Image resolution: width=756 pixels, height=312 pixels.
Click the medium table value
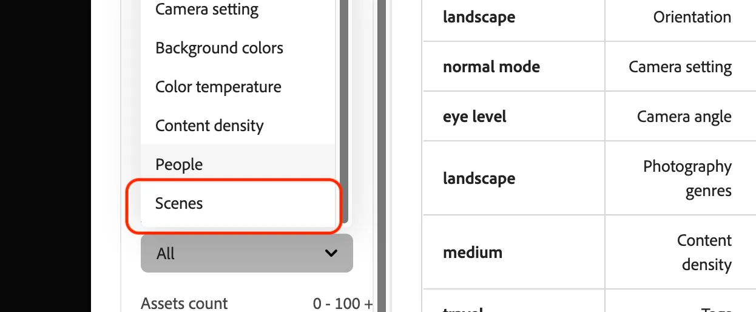click(473, 253)
